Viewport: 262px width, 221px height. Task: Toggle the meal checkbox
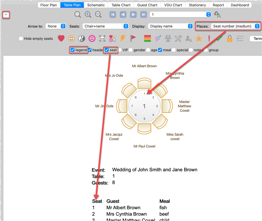[x=160, y=50]
